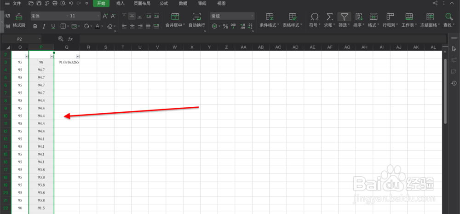The height and width of the screenshot is (214, 460).
Task: Click the decrease decimal places icon
Action: coord(250,26)
